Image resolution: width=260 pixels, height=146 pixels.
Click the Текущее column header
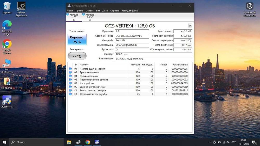(x=134, y=65)
